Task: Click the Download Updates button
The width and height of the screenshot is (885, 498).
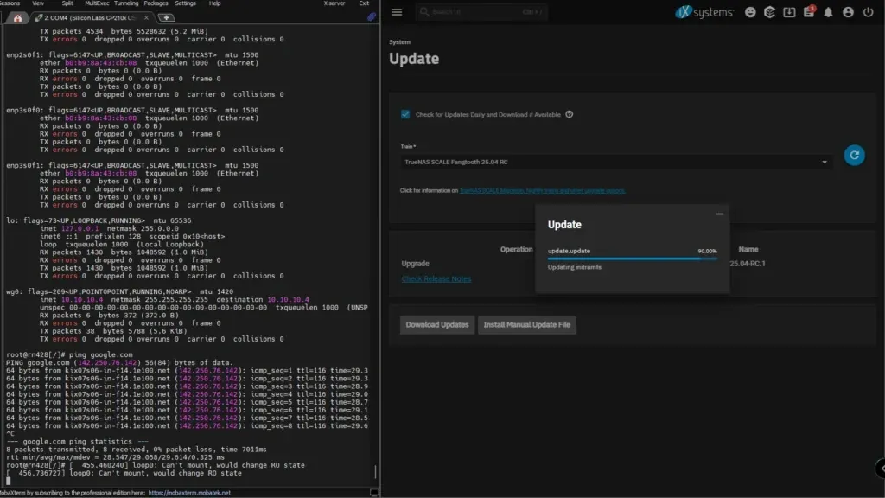Action: tap(437, 325)
